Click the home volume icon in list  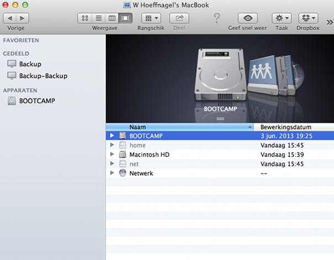click(123, 145)
